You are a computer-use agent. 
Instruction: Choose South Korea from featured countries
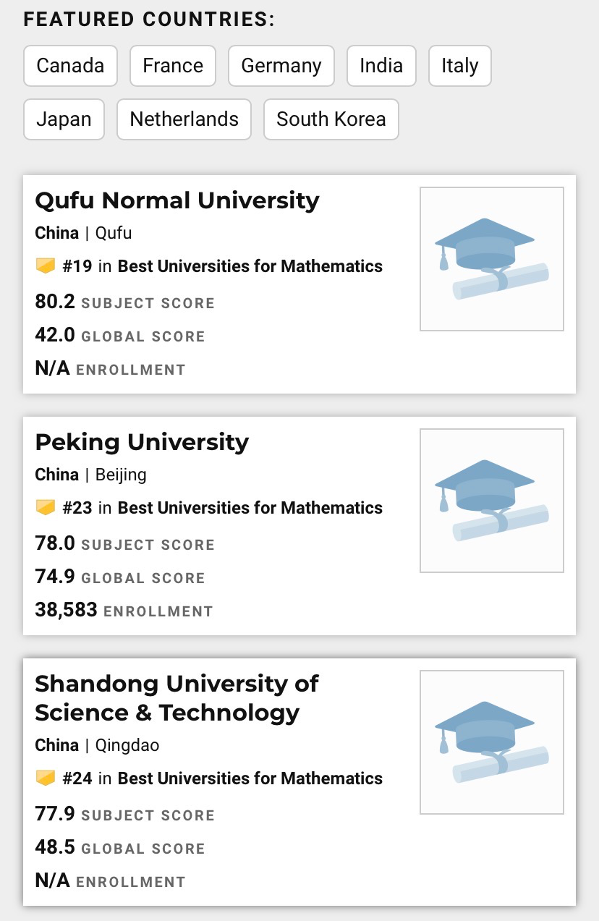(x=331, y=119)
